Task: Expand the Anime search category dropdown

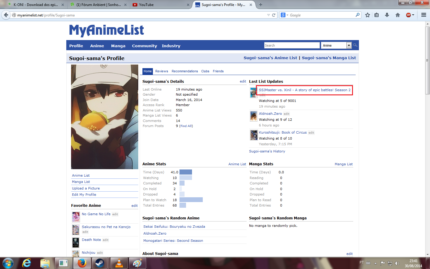Action: pyautogui.click(x=348, y=45)
